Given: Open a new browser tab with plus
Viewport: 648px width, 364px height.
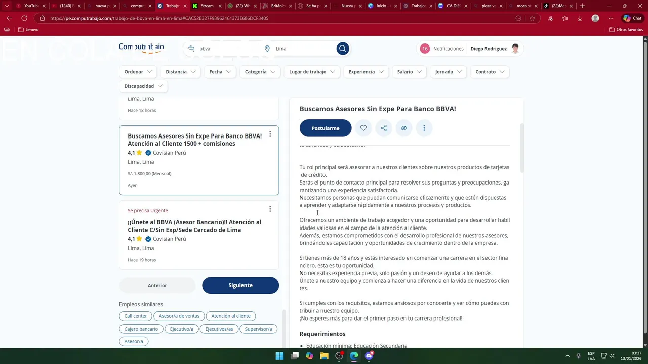Looking at the screenshot, I should click(582, 6).
